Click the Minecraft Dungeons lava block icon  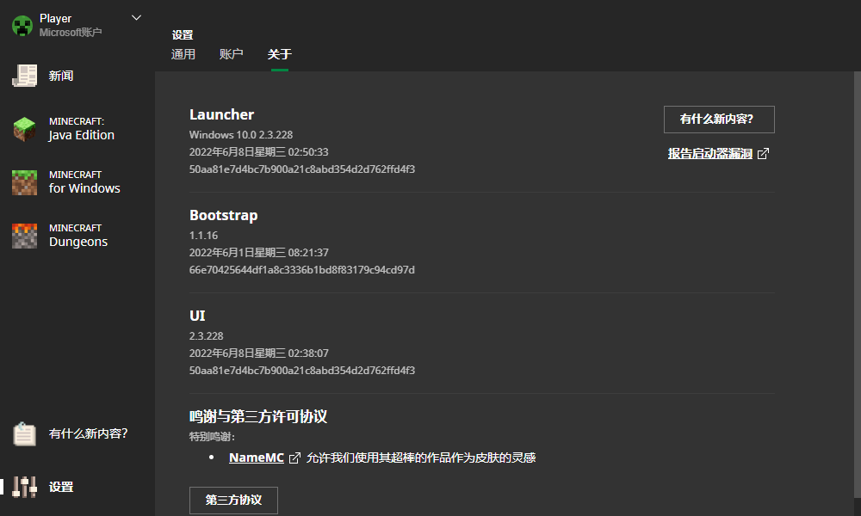(25, 236)
